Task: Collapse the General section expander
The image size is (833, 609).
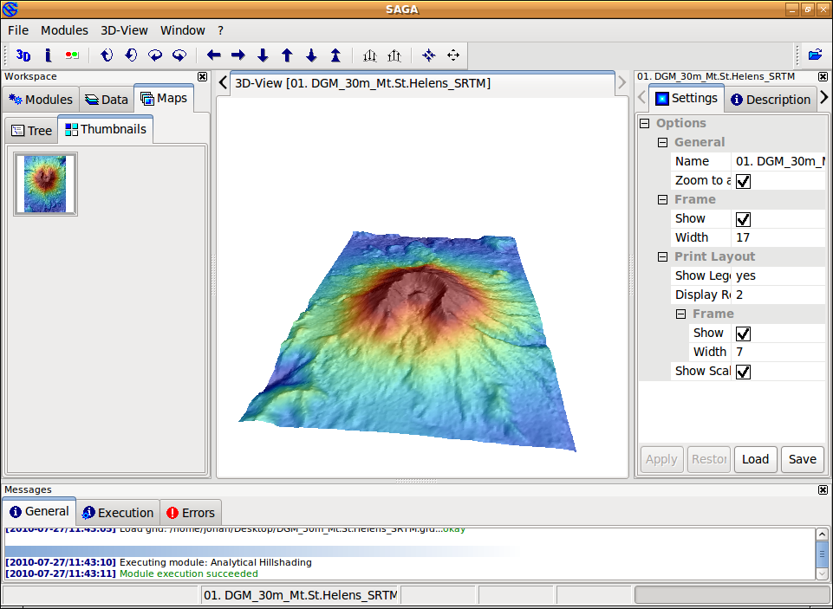Action: point(662,143)
